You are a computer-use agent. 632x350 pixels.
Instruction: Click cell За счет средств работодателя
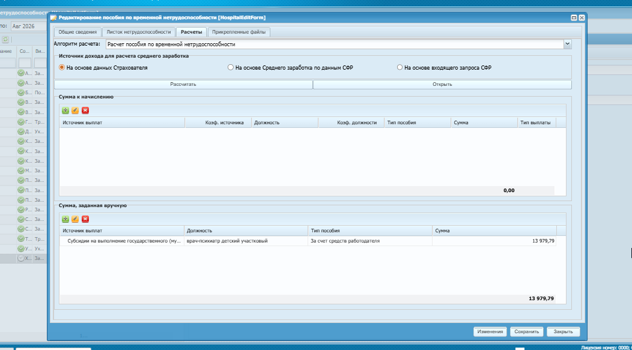pyautogui.click(x=370, y=241)
